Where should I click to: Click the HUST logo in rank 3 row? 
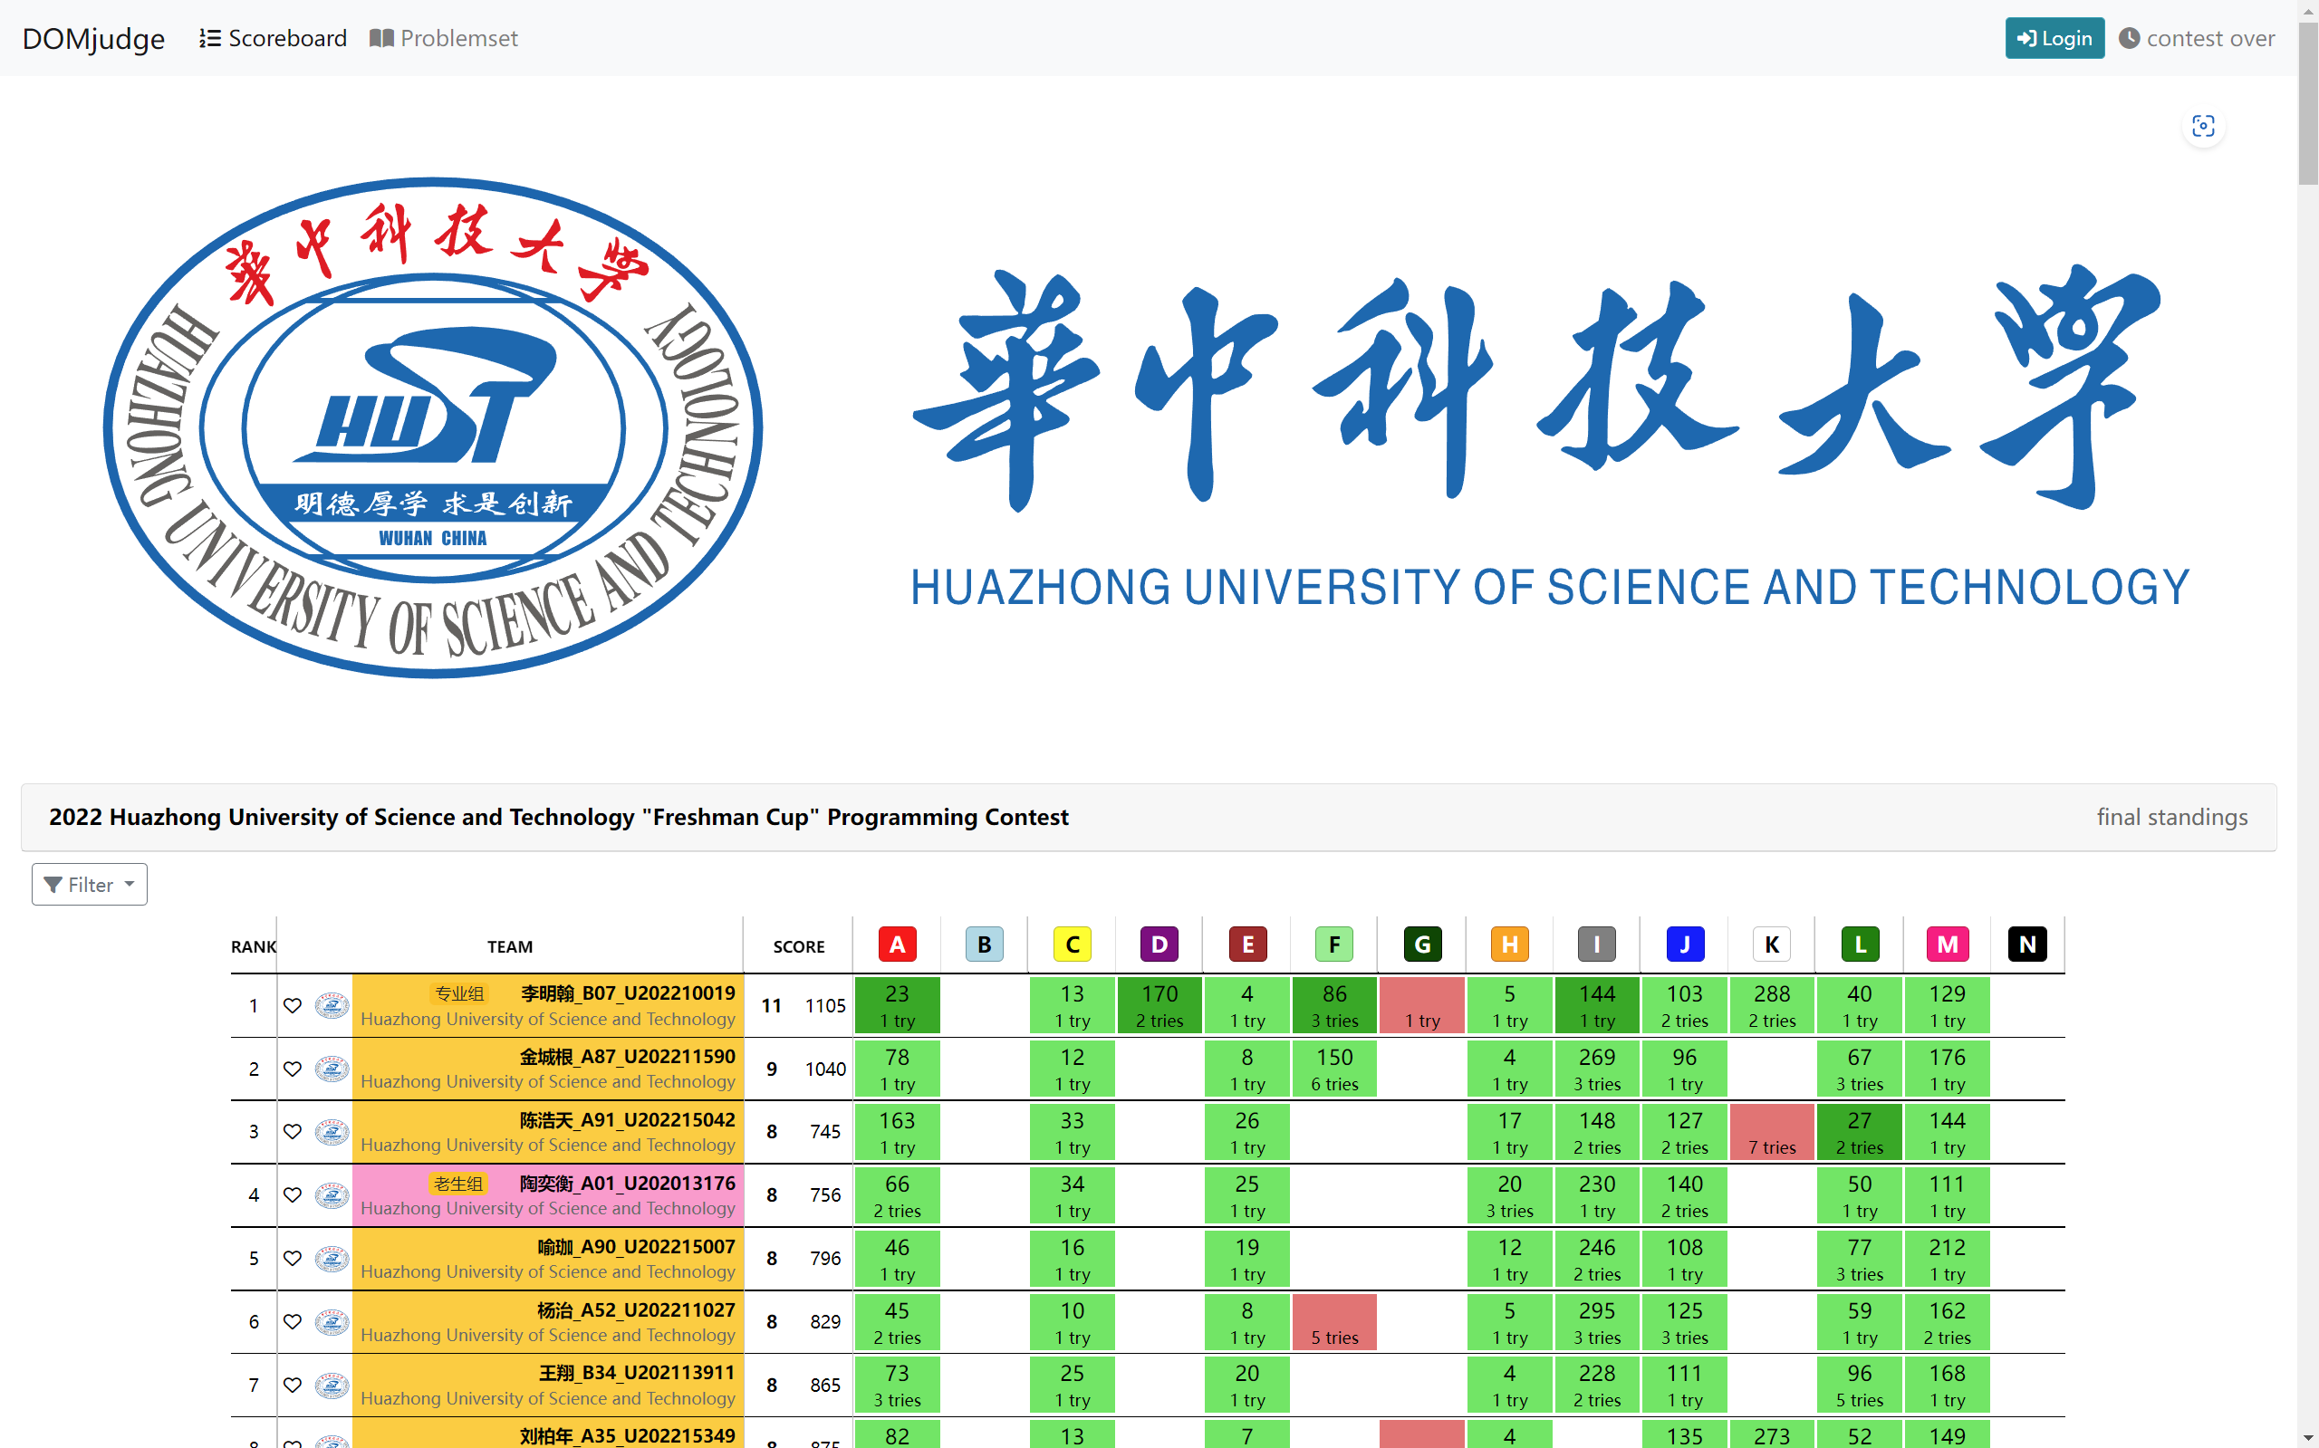(332, 1132)
